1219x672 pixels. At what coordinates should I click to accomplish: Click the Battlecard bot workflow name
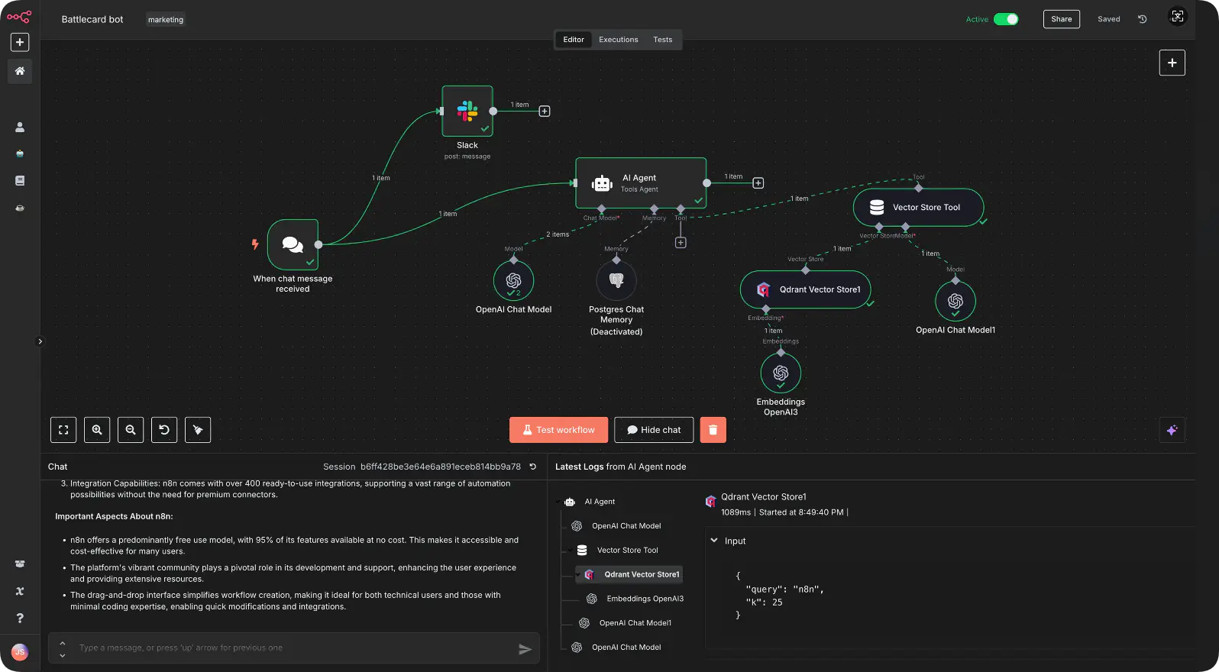tap(92, 19)
